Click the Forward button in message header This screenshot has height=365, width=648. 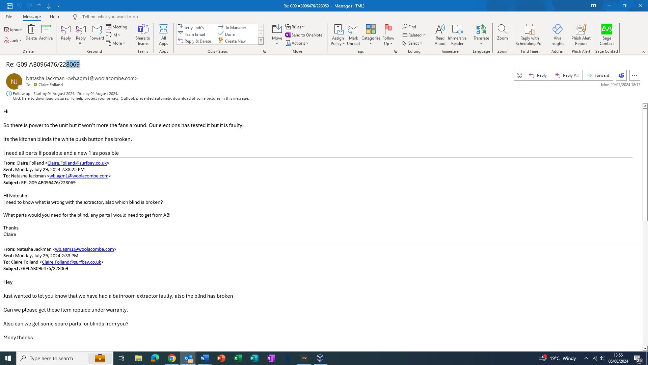click(x=598, y=75)
